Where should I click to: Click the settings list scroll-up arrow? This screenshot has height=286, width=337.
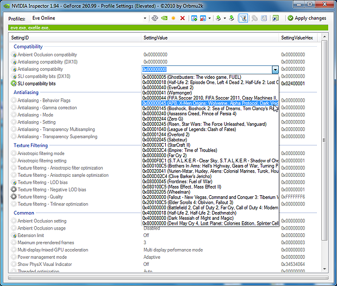(x=324, y=37)
